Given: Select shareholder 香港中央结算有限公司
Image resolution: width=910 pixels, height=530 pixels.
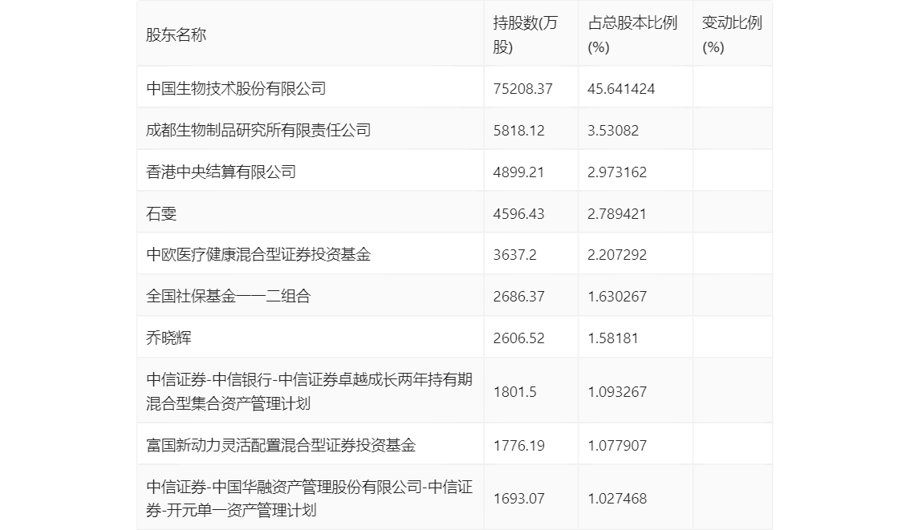Looking at the screenshot, I should pos(221,172).
